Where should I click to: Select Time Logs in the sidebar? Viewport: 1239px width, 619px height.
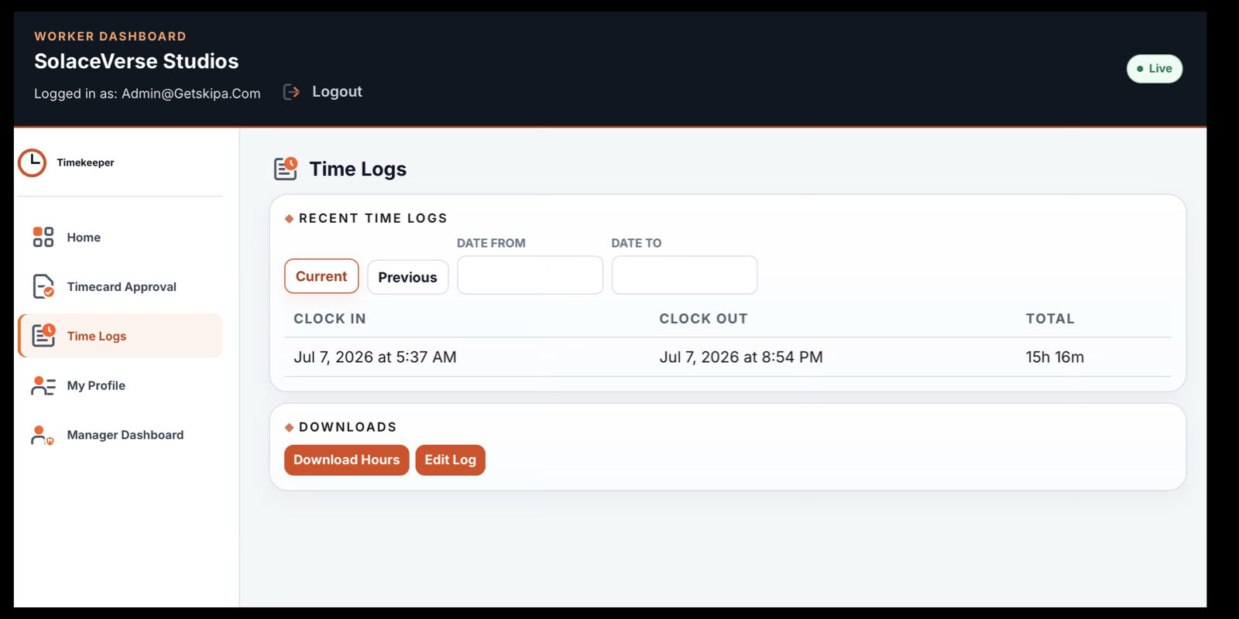120,336
